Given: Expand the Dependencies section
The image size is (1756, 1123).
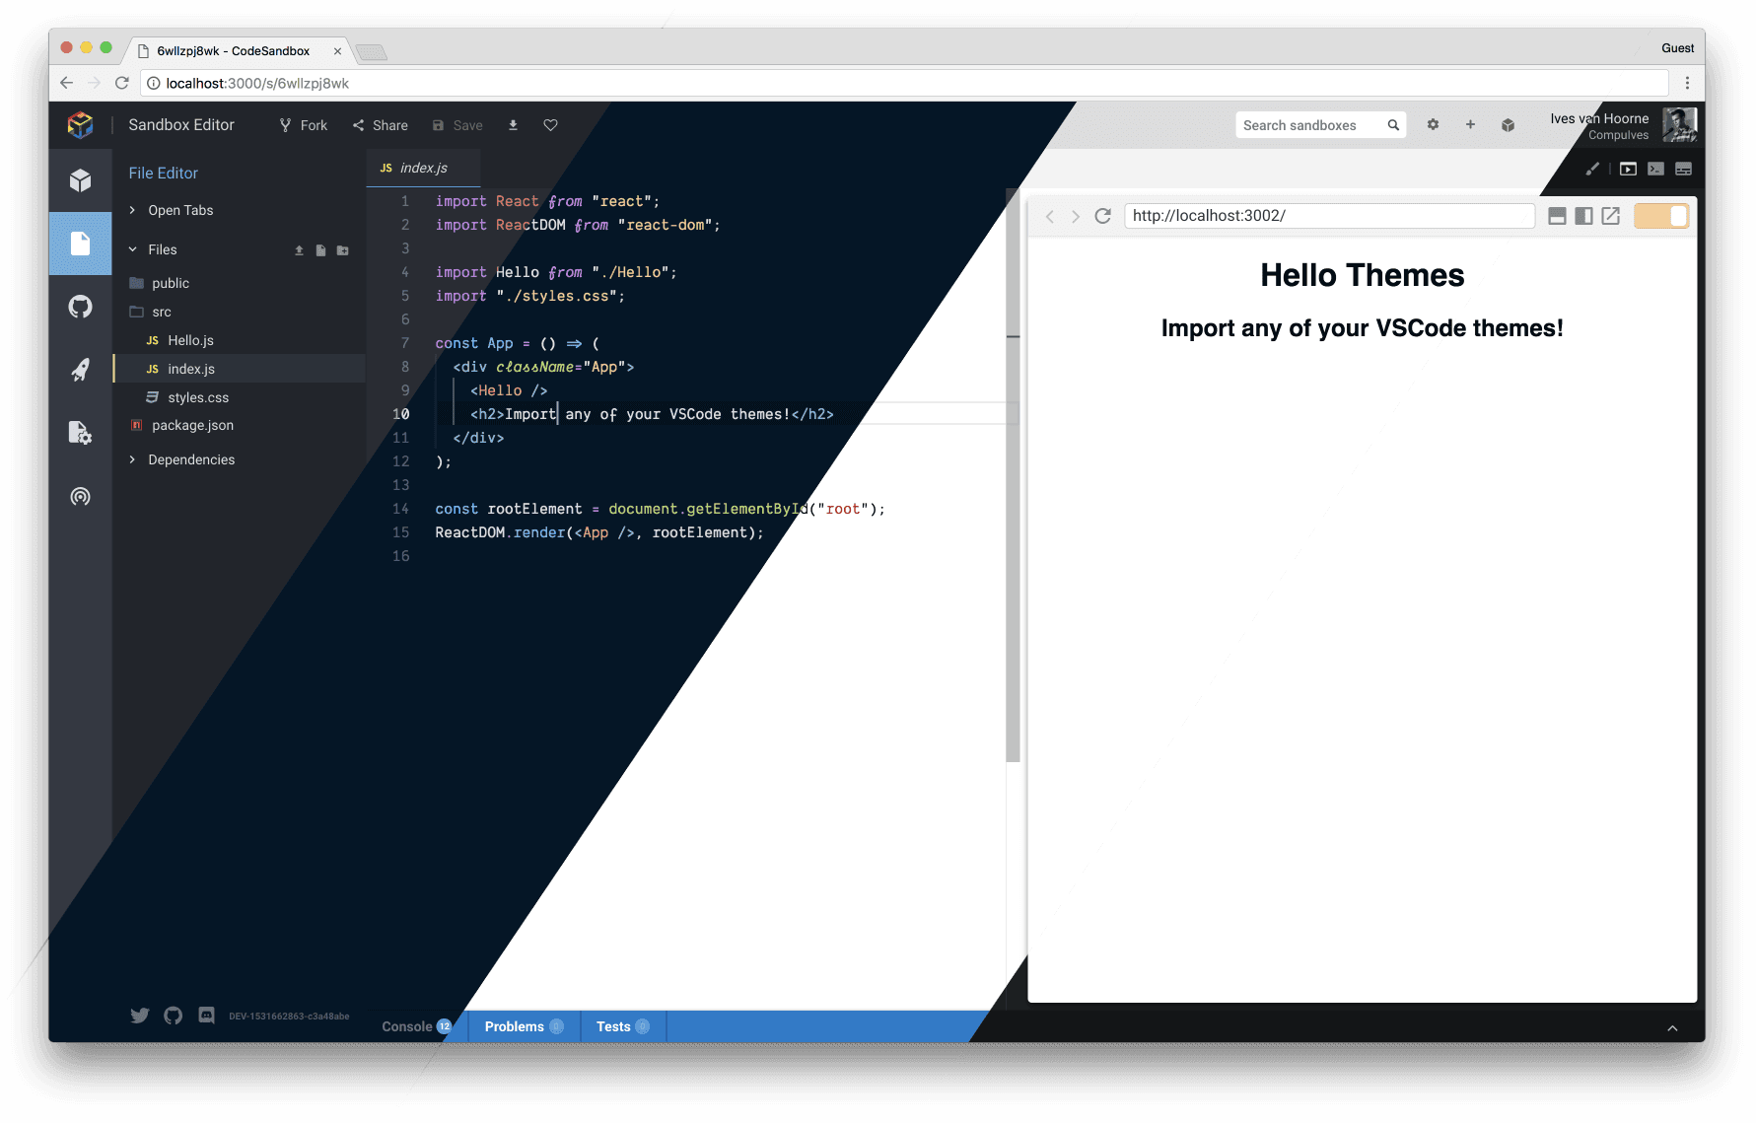Looking at the screenshot, I should tap(190, 459).
